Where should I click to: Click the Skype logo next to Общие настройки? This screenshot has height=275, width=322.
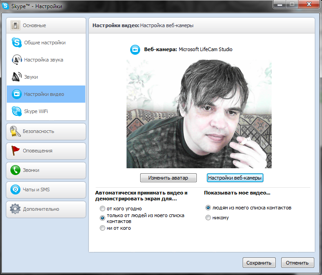tap(17, 43)
